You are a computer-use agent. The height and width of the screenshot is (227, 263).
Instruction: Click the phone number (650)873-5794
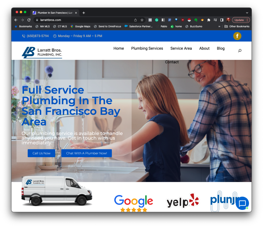click(37, 36)
